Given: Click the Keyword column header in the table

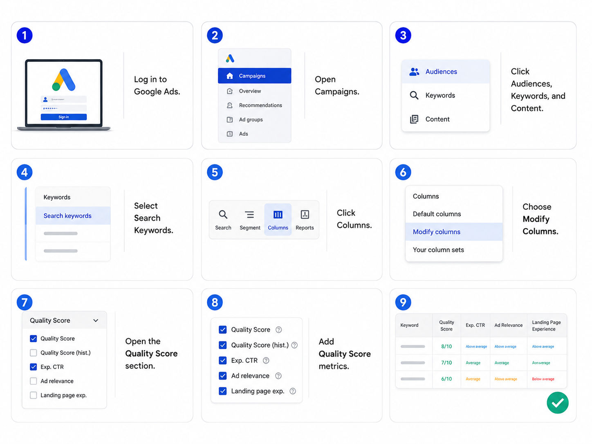Looking at the screenshot, I should coord(414,325).
